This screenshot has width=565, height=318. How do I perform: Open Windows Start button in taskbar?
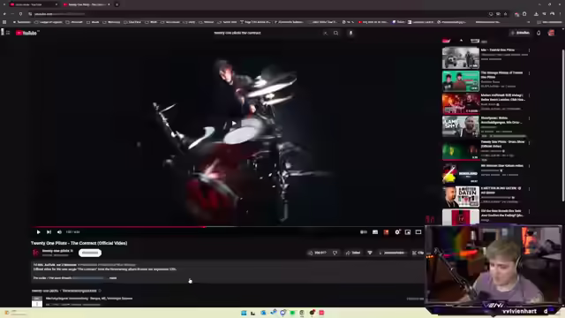pyautogui.click(x=244, y=313)
